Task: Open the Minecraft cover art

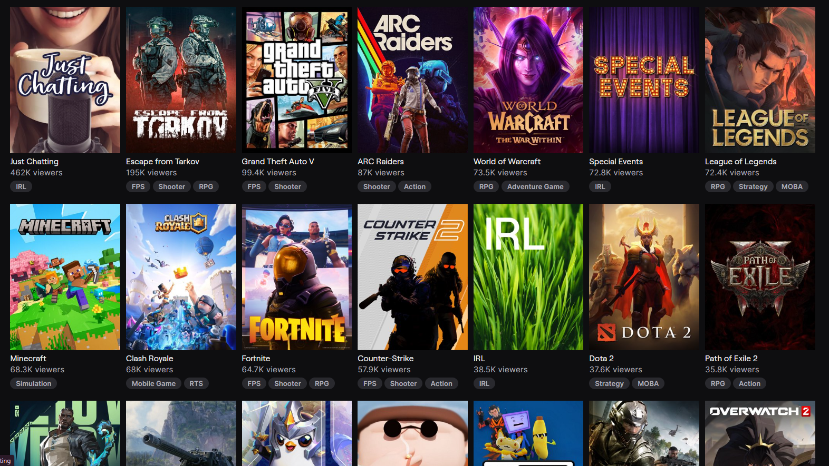Action: pos(65,277)
